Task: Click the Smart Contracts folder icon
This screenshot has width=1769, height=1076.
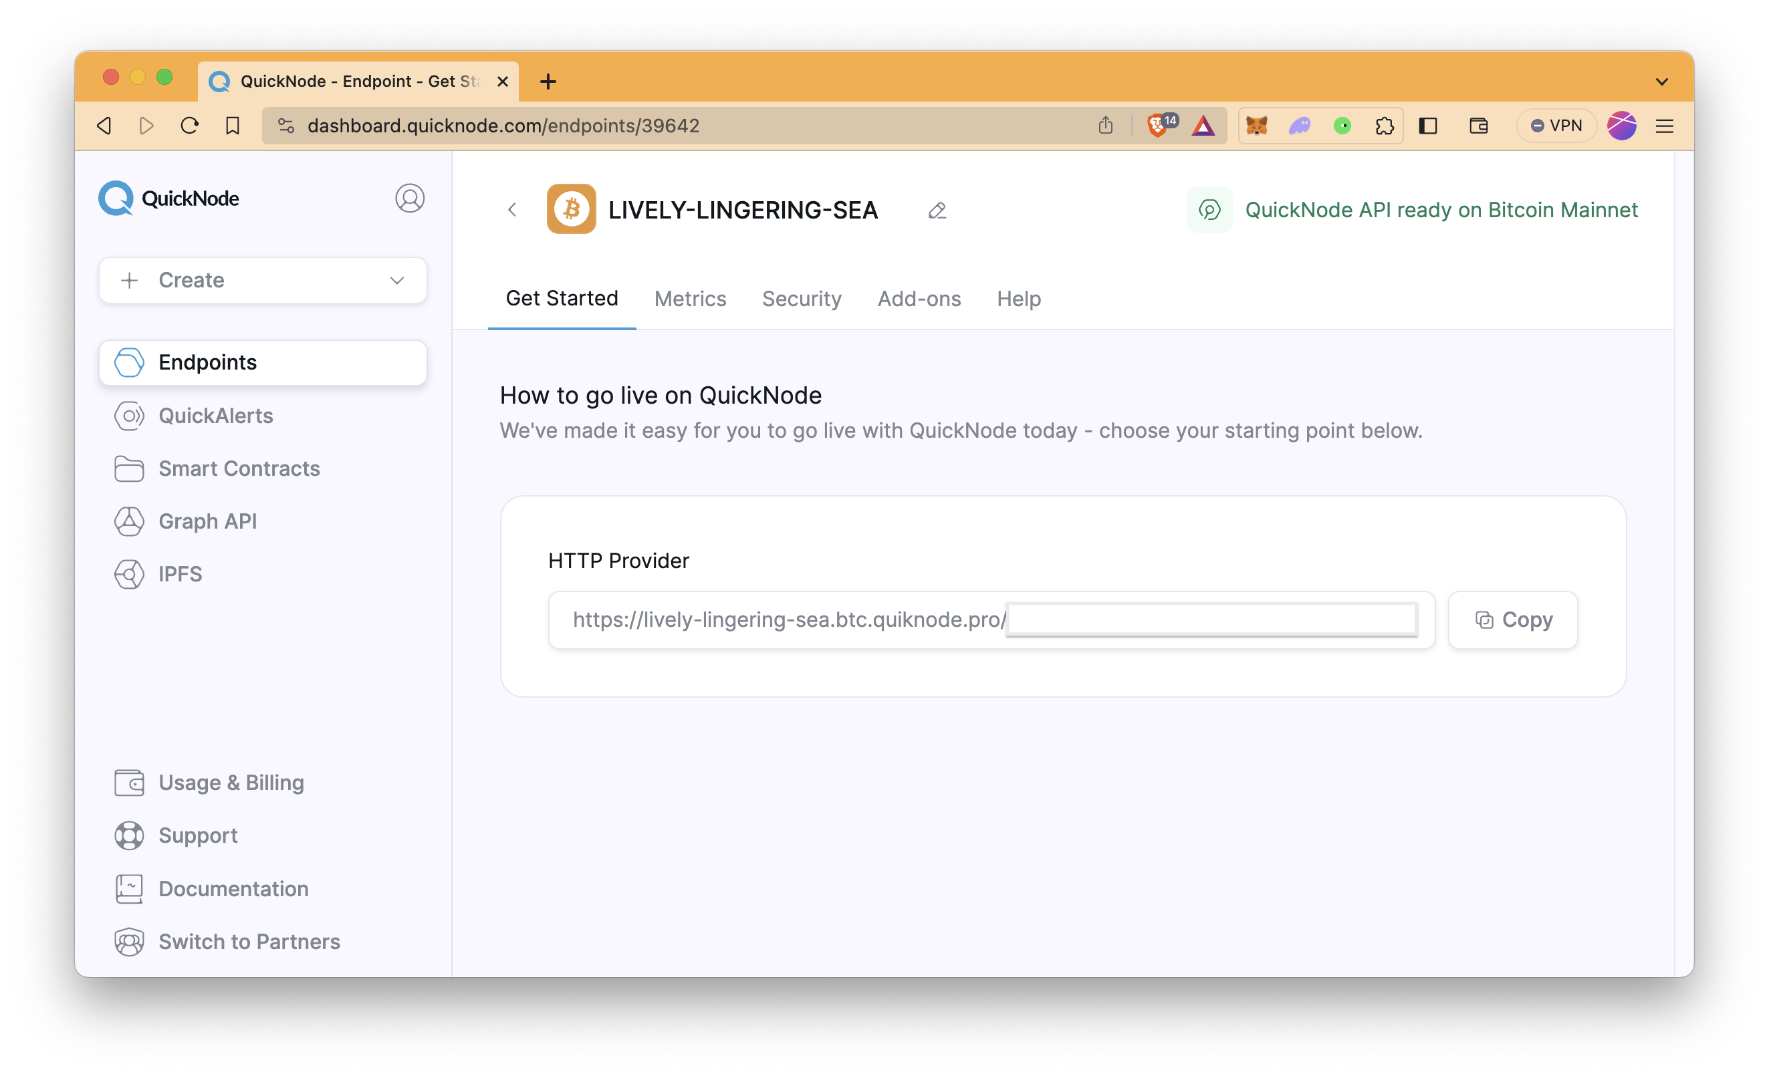Action: 129,468
